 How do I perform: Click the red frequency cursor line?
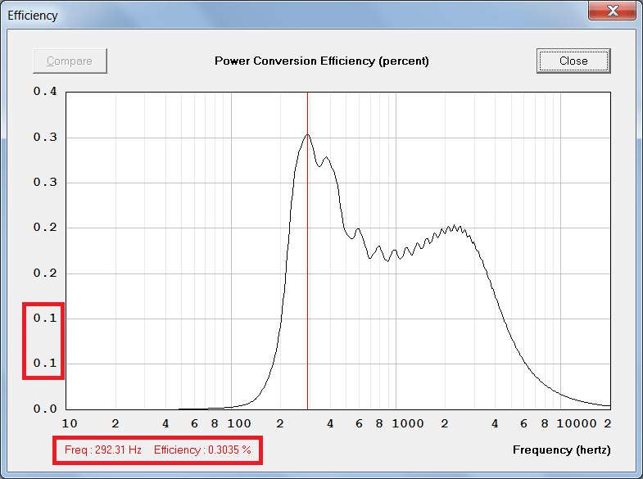tap(307, 251)
